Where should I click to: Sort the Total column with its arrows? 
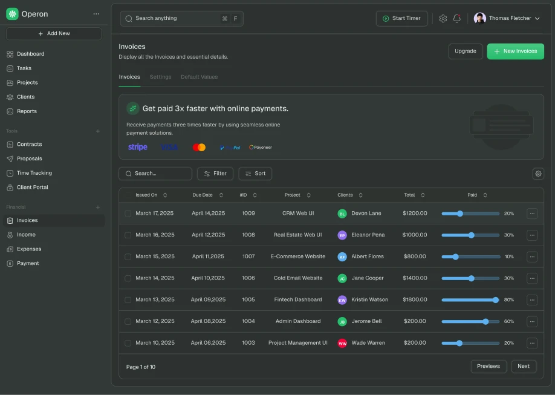pos(423,195)
